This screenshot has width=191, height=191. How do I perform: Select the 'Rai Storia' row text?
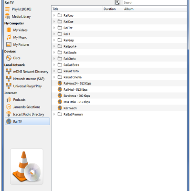coord(70,59)
